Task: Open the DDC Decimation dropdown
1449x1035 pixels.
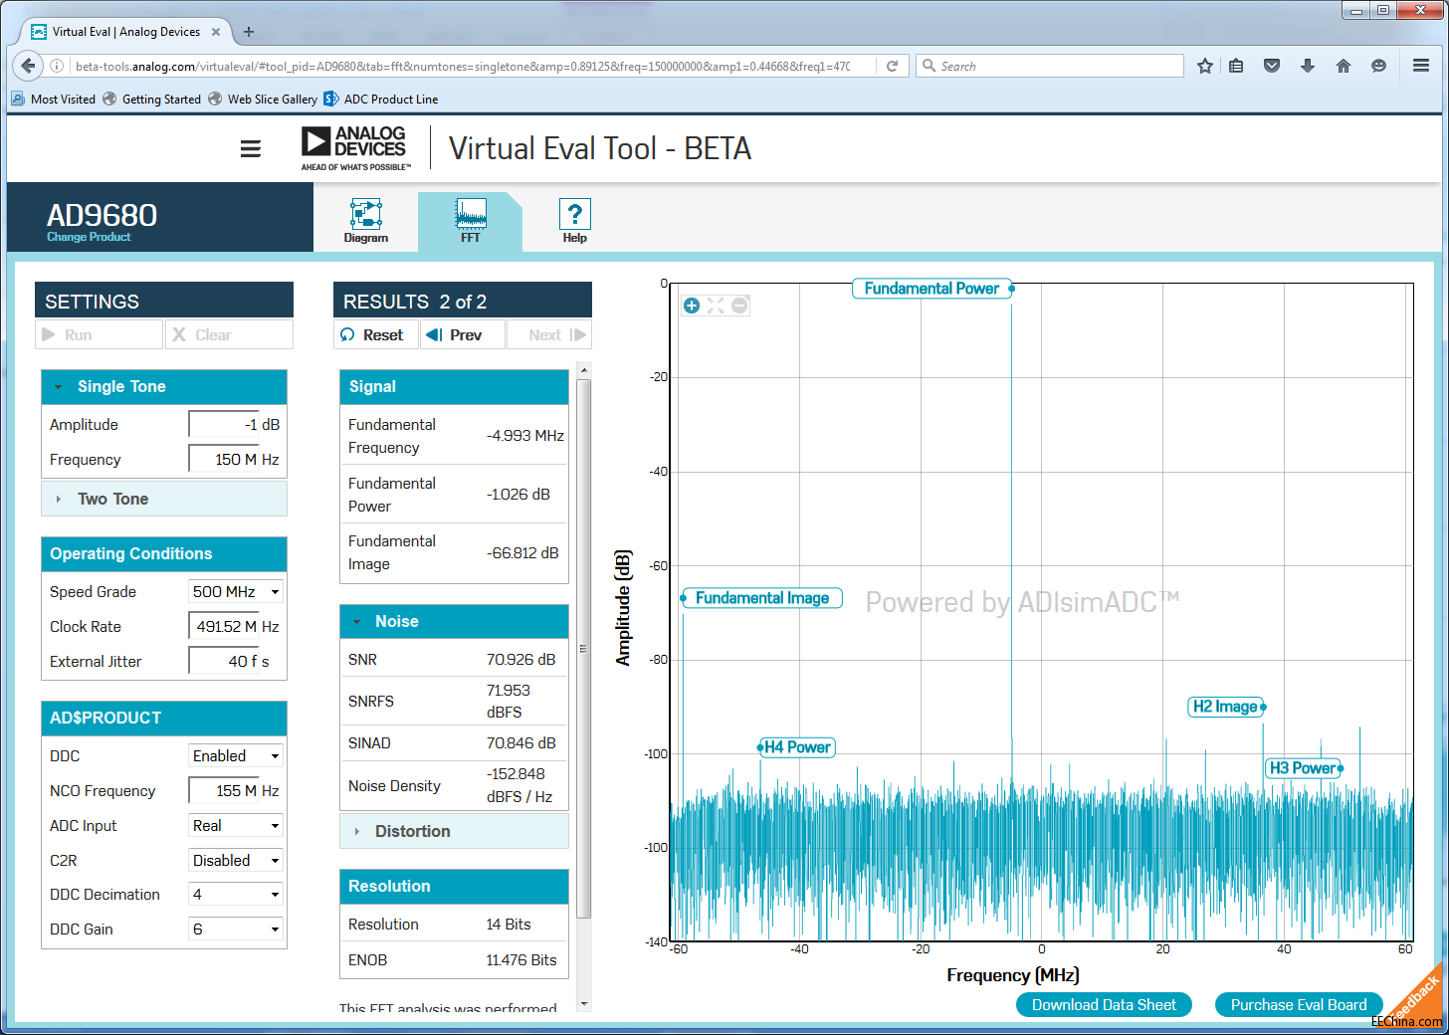Action: [236, 894]
